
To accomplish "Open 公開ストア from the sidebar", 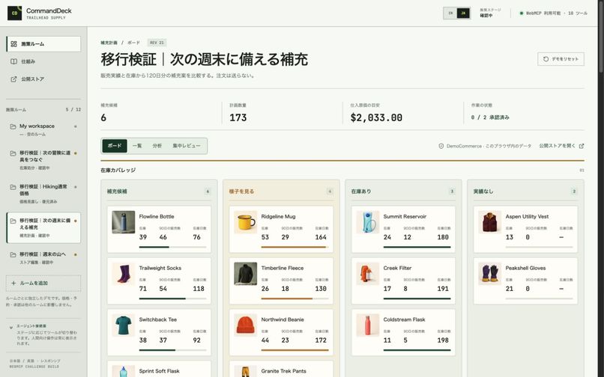I will (x=43, y=79).
